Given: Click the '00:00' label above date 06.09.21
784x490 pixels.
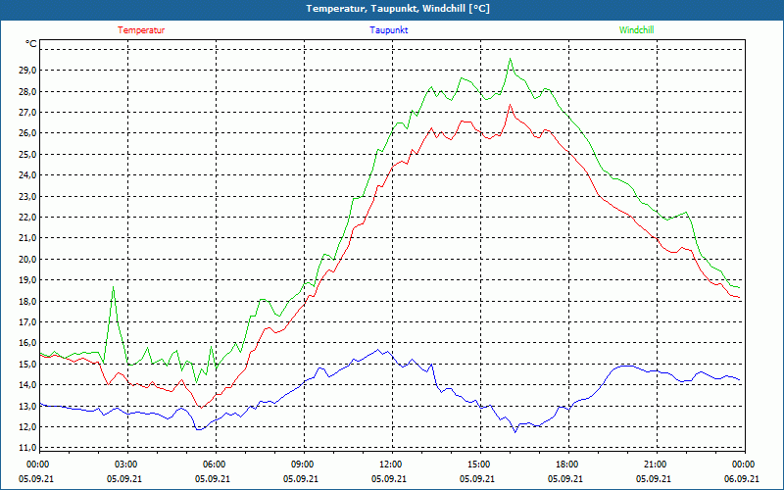Looking at the screenshot, I should click(x=745, y=465).
